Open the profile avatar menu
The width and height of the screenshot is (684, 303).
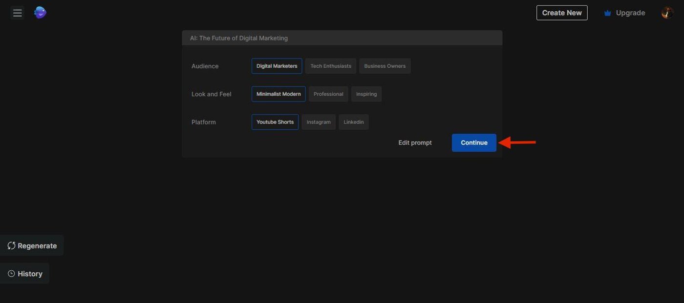click(666, 12)
